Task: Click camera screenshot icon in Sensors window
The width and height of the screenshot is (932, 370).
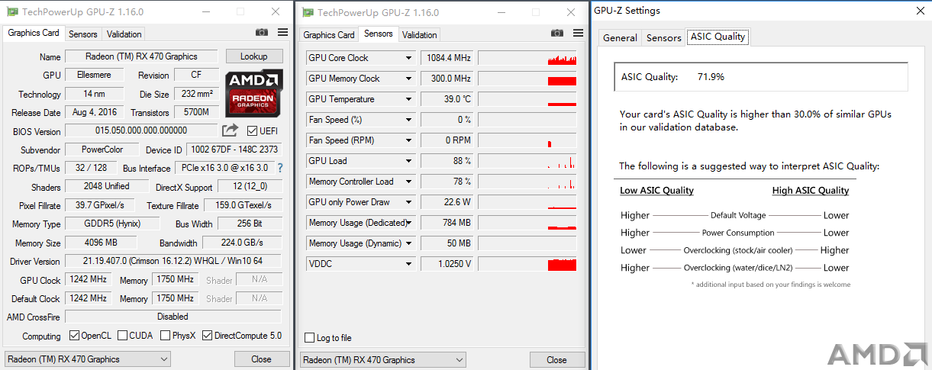Action: [x=557, y=33]
